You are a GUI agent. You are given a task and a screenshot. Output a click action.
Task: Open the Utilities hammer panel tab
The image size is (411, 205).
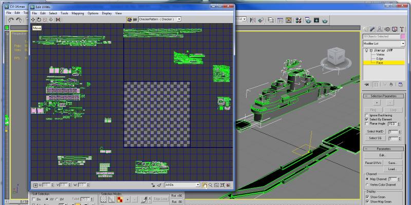402,29
